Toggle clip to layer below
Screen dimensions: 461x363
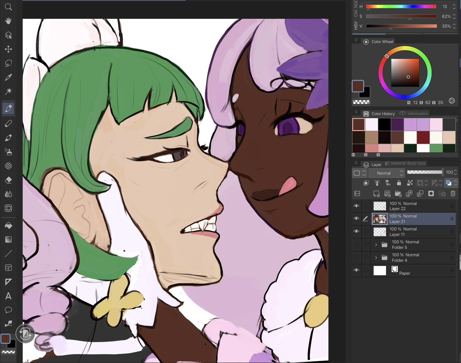tap(366, 183)
